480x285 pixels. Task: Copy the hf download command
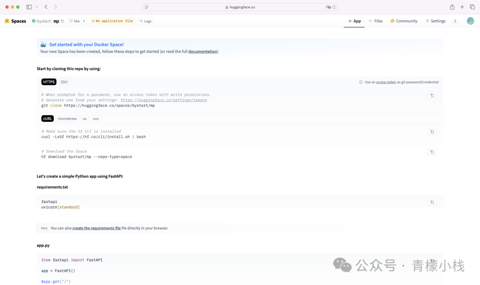[x=432, y=152]
